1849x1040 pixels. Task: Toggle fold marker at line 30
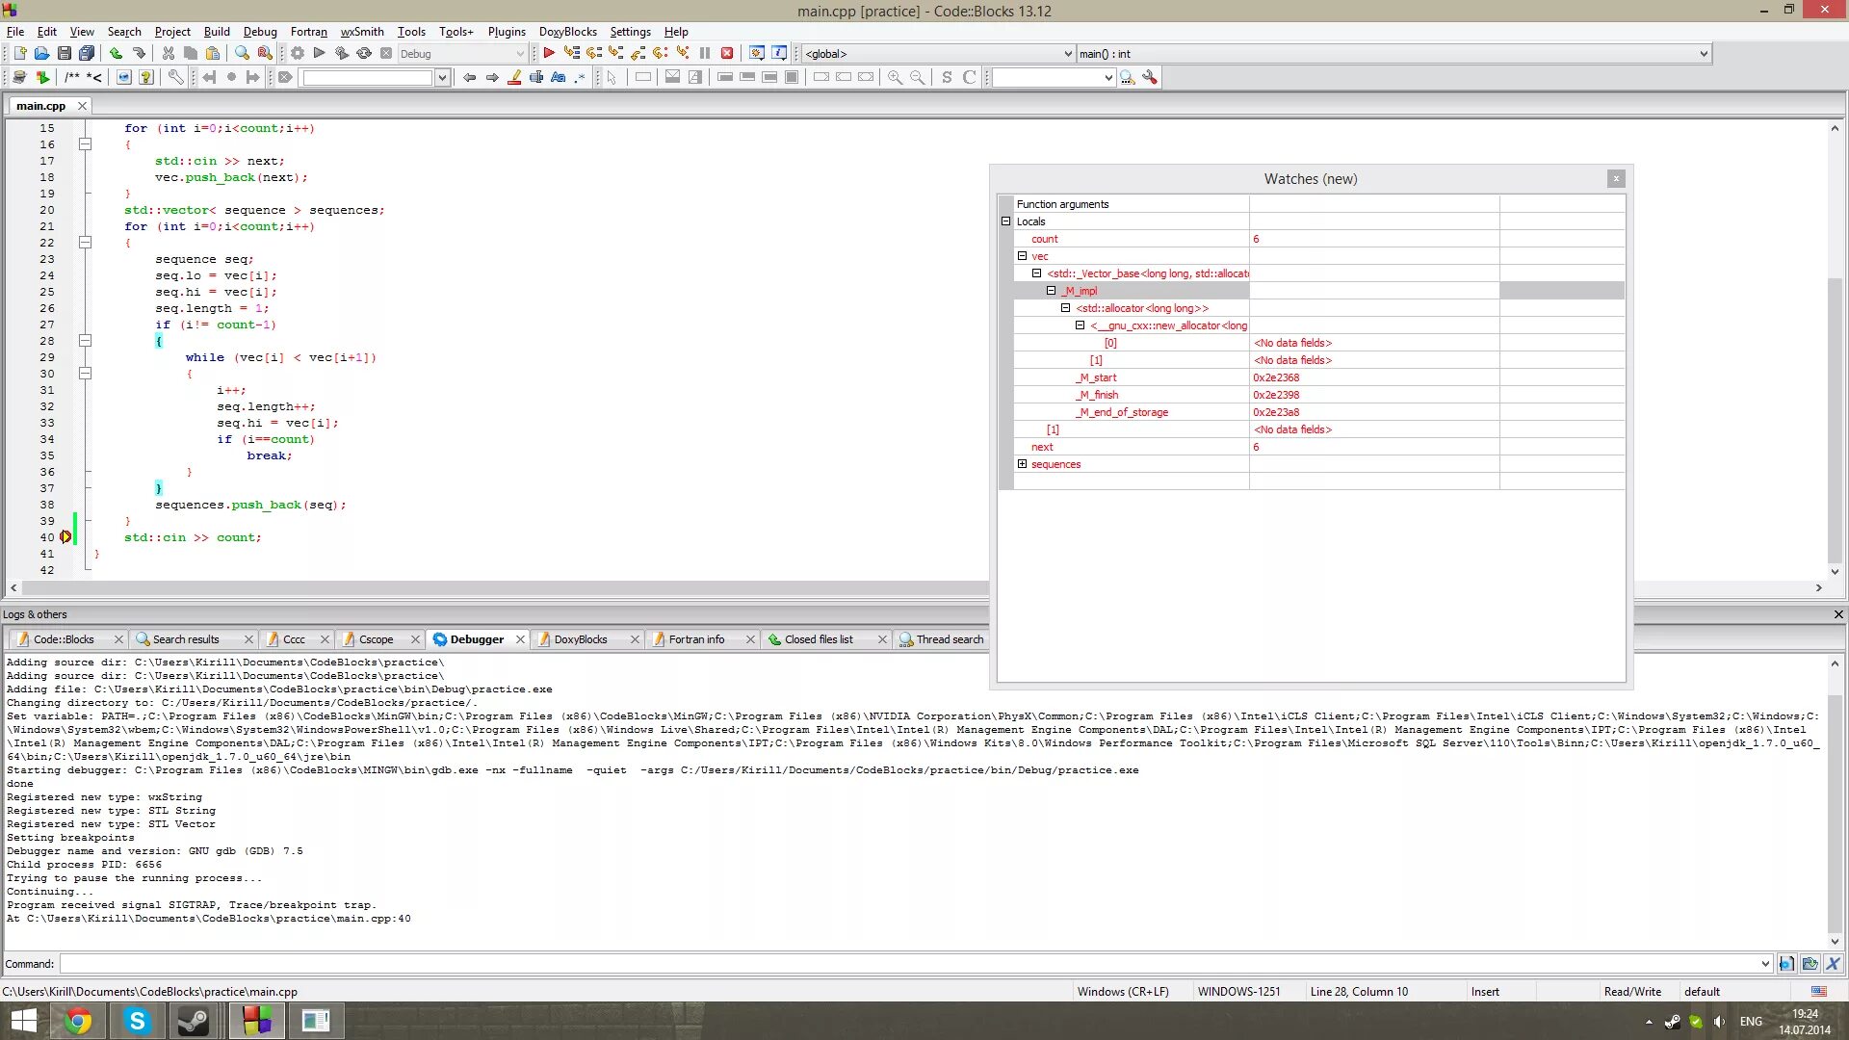click(x=85, y=374)
